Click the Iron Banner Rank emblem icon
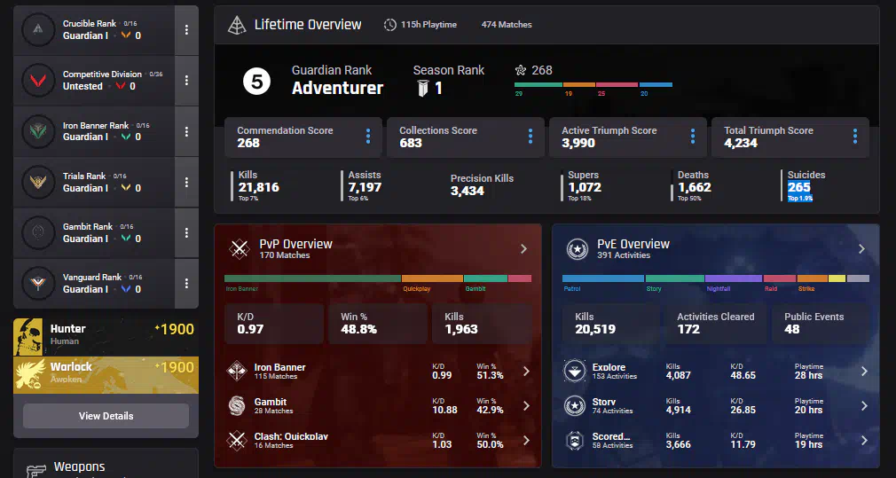This screenshot has width=896, height=478. pyautogui.click(x=38, y=131)
